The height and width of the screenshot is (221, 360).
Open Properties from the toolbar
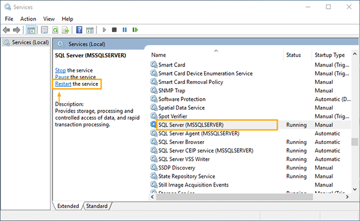click(x=44, y=30)
